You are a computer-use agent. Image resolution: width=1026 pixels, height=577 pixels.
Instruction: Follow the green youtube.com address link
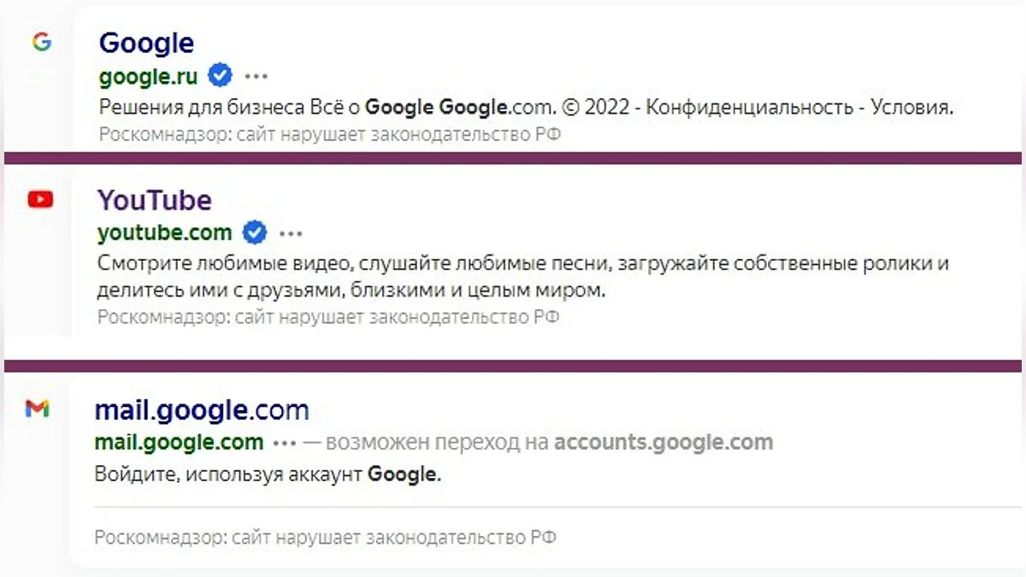coord(164,233)
